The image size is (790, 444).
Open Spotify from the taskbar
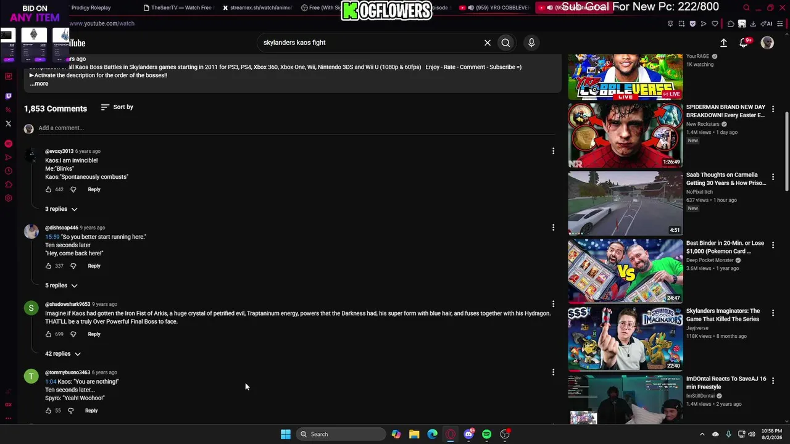point(486,434)
